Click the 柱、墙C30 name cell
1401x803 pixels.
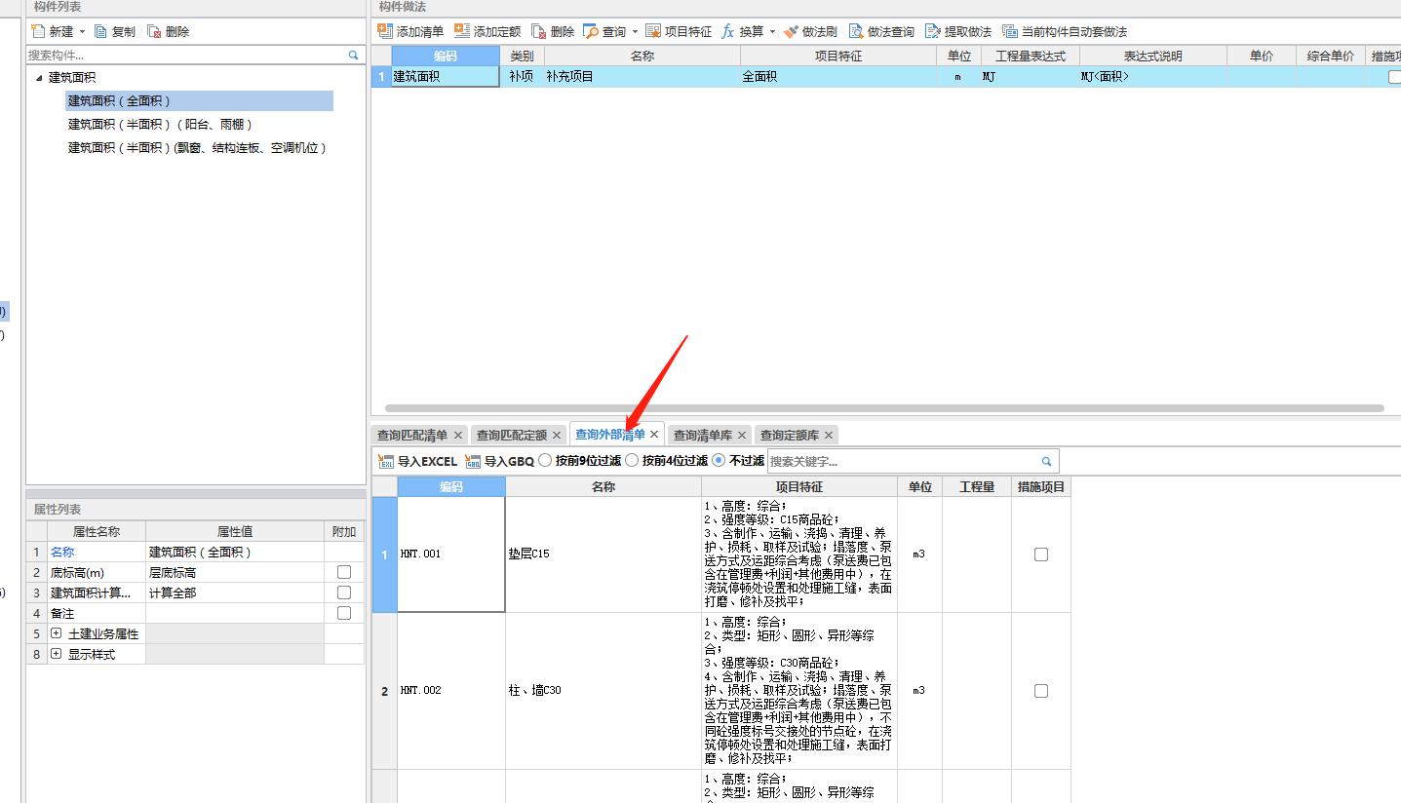tap(603, 691)
